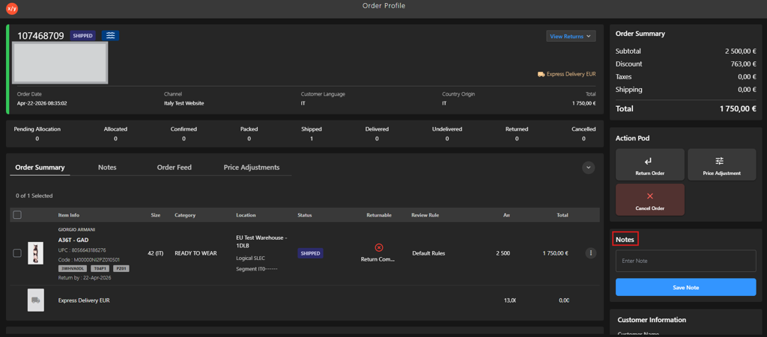Viewport: 767px width, 337px height.
Task: Click order number 107468709
Action: [x=40, y=36]
